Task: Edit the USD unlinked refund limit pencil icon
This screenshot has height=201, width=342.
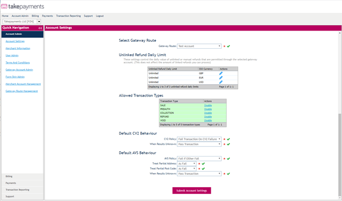Action: [221, 82]
